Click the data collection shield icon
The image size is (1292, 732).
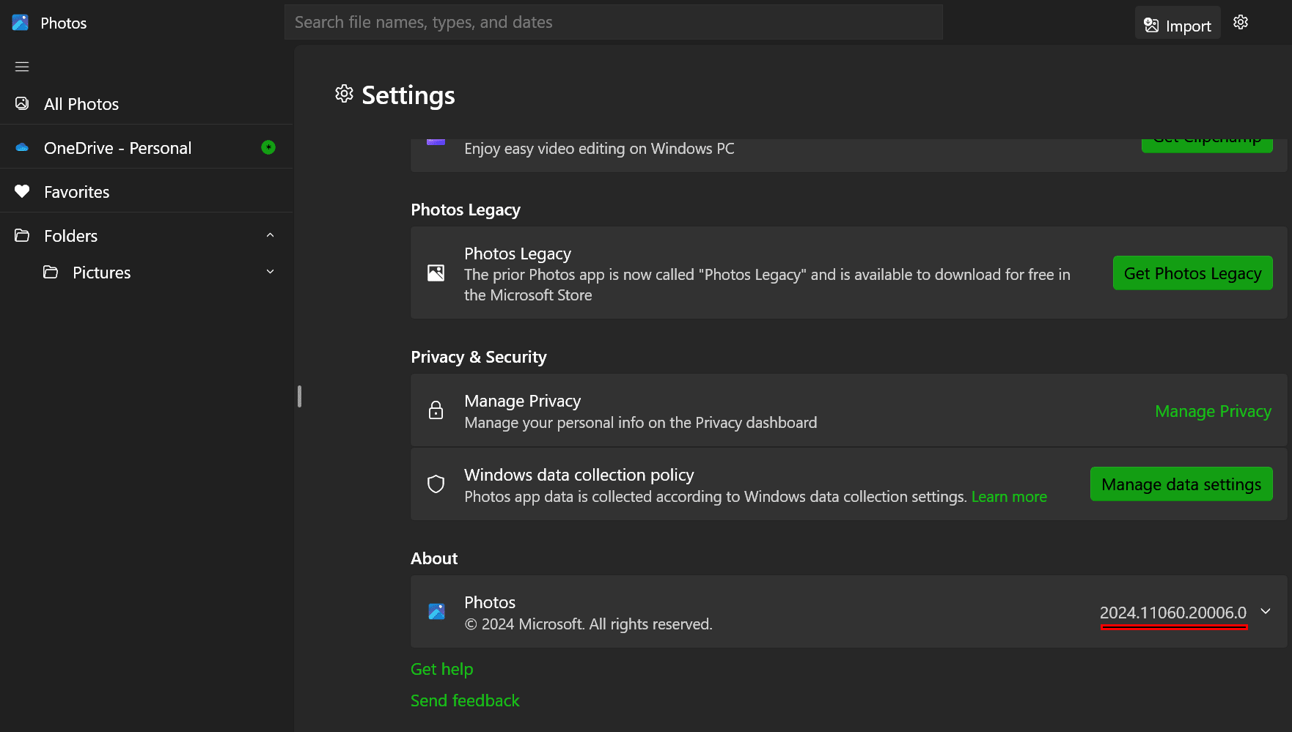[x=436, y=484]
